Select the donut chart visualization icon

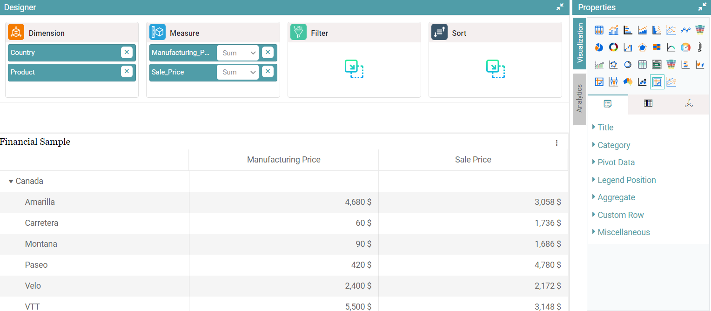613,47
